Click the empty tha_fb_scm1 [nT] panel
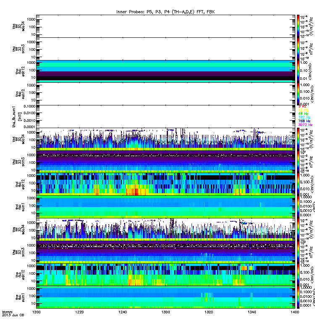The image size is (315, 336). click(165, 117)
